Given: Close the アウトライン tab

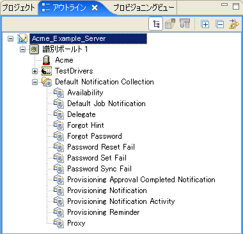Looking at the screenshot, I should click(x=95, y=8).
